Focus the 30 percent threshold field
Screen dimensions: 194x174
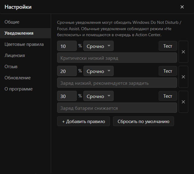67,96
